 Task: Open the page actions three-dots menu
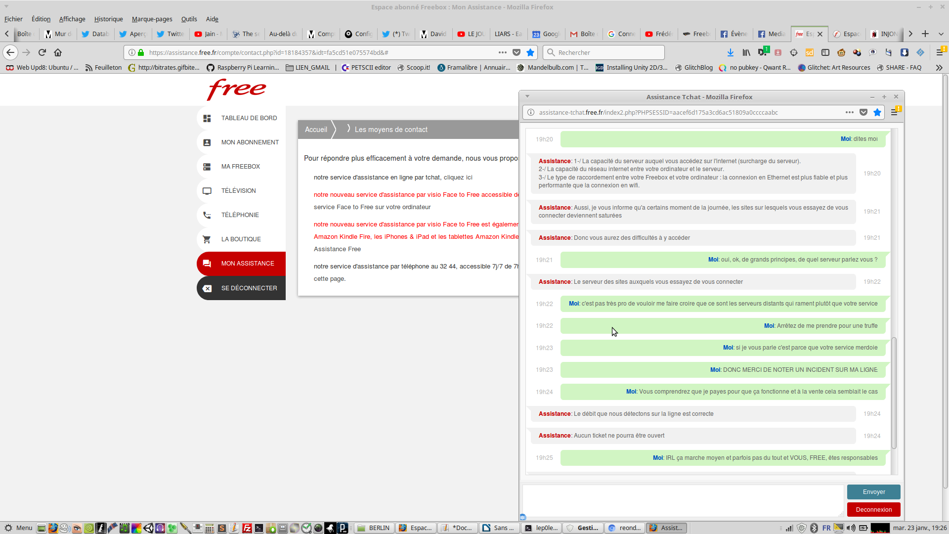click(503, 52)
